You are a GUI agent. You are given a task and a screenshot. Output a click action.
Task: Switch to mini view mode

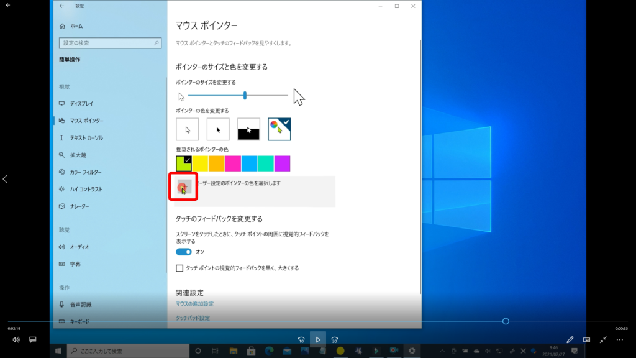(x=586, y=340)
